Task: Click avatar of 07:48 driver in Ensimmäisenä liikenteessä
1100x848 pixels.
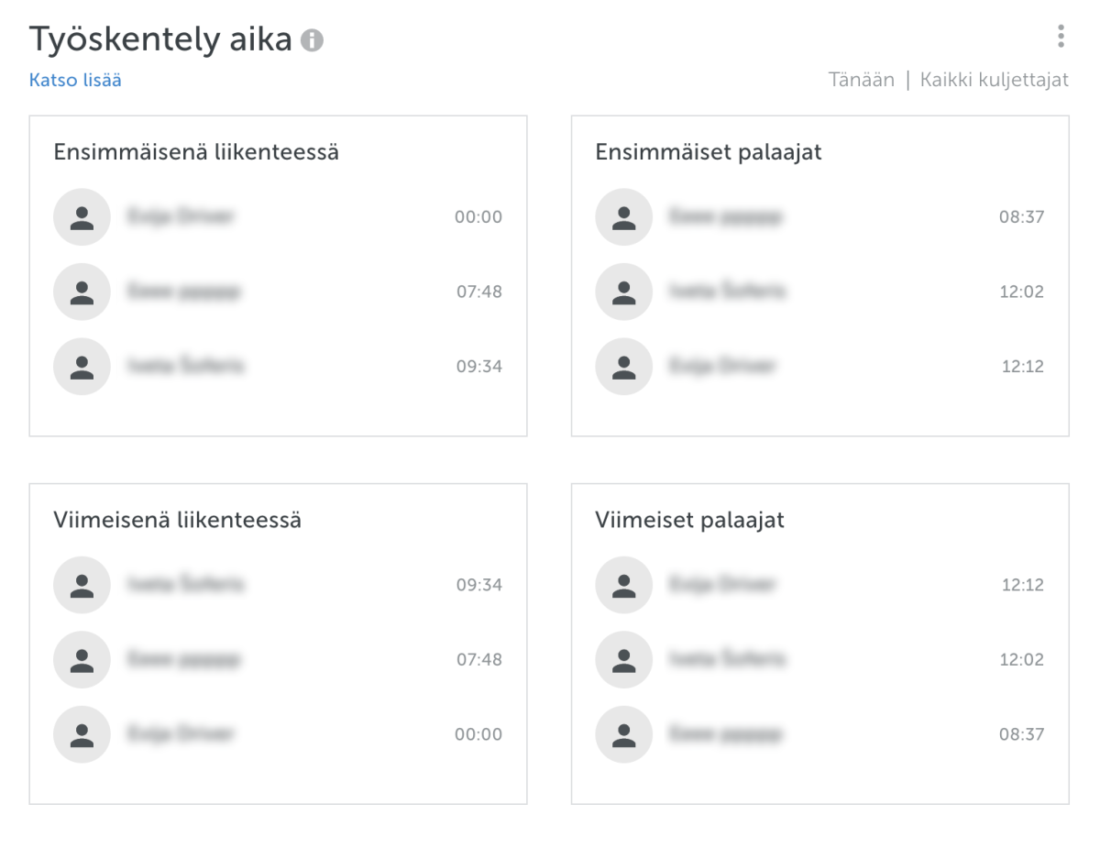Action: (82, 292)
